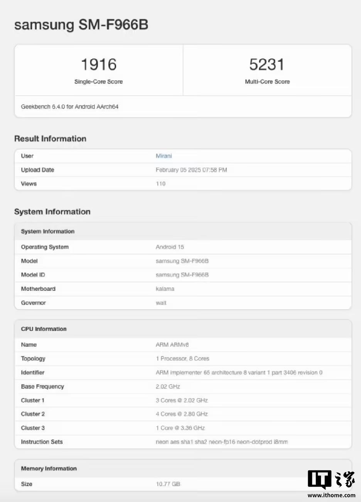Click the CPU Information panel header
This screenshot has height=502, width=361.
click(x=43, y=329)
